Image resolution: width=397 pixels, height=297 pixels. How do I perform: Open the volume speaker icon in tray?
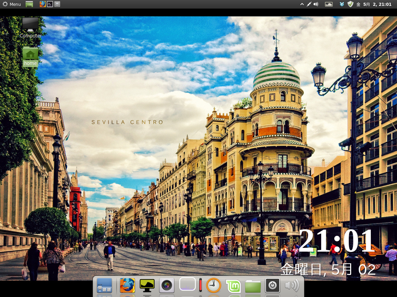[x=316, y=4]
